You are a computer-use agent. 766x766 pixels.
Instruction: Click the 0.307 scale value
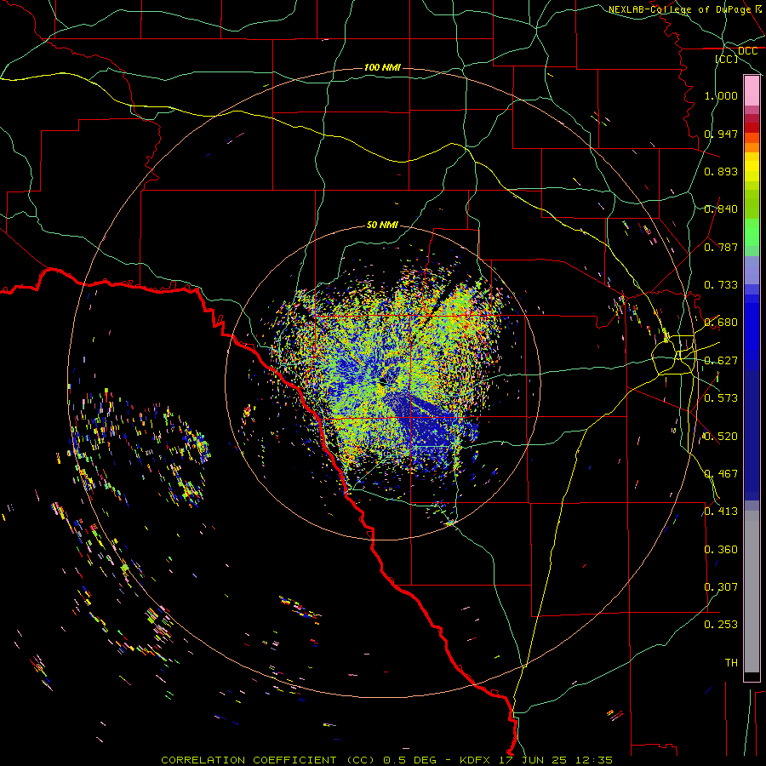[721, 587]
